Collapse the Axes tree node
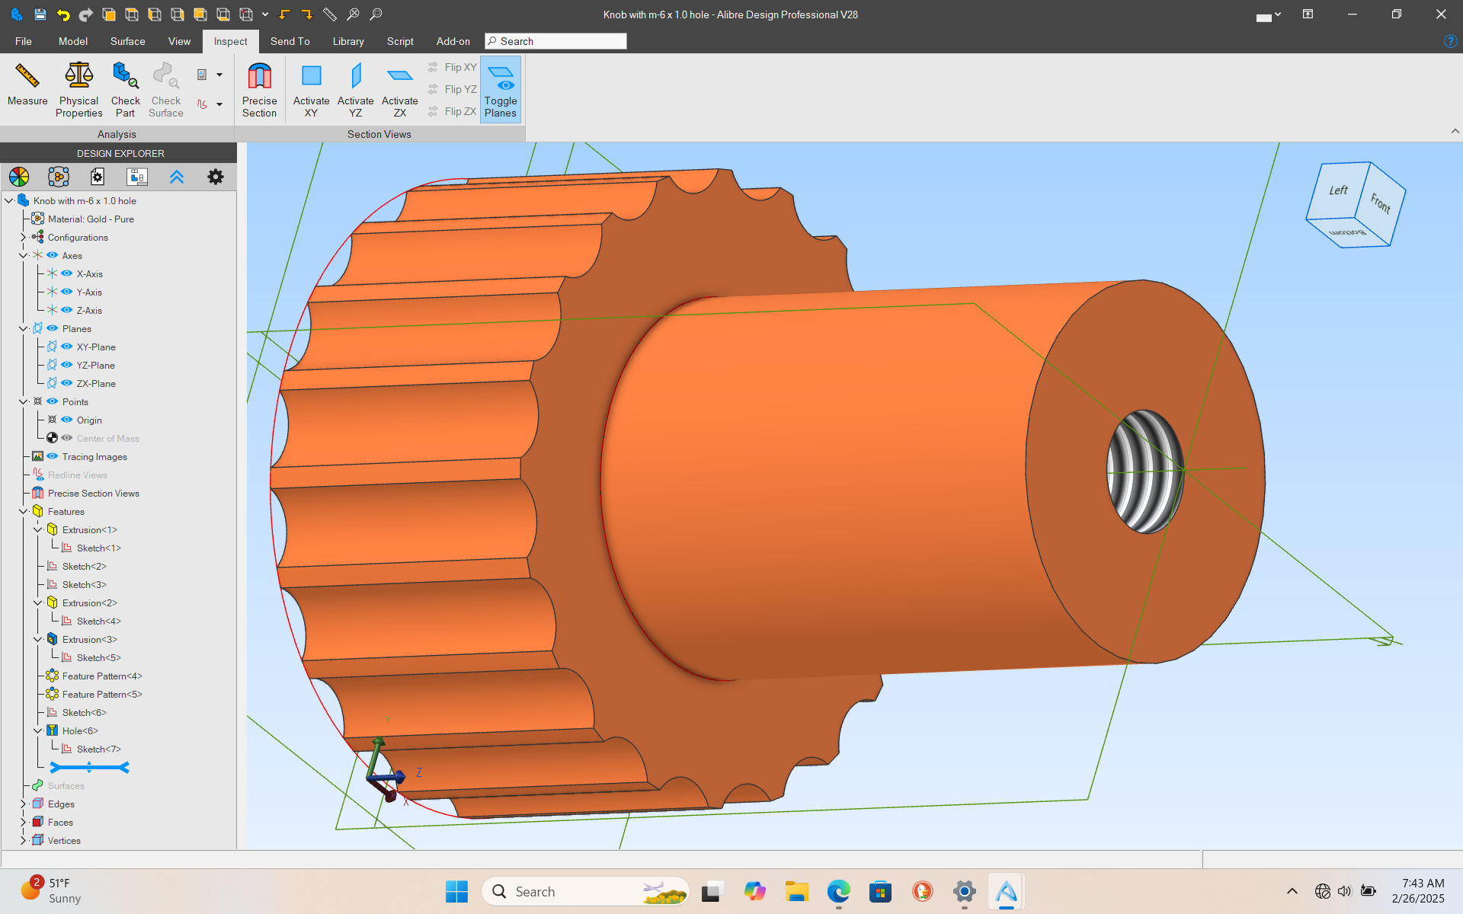This screenshot has height=914, width=1463. coord(23,256)
